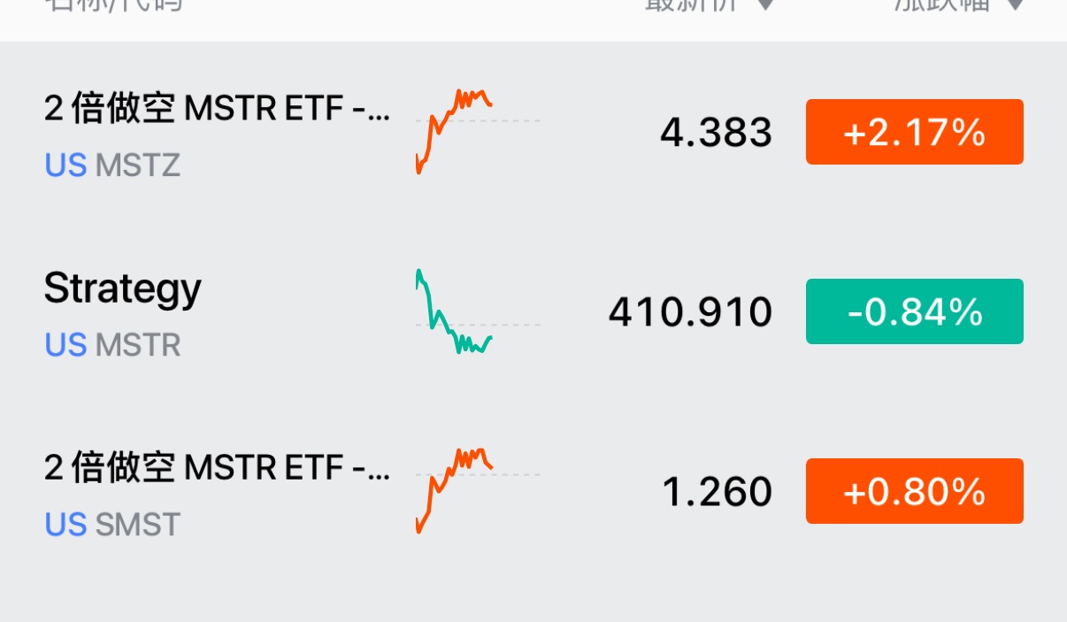Click the 4.383 latest price

tap(716, 133)
